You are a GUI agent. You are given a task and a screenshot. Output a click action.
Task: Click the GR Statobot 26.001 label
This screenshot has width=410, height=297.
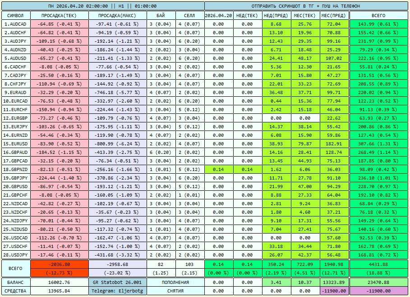[x=117, y=283]
